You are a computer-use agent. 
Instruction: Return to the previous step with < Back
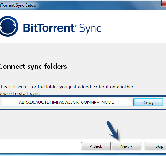coord(96,146)
